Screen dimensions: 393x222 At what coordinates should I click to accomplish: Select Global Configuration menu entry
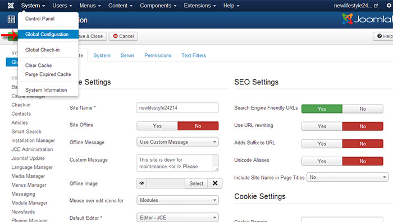point(48,34)
